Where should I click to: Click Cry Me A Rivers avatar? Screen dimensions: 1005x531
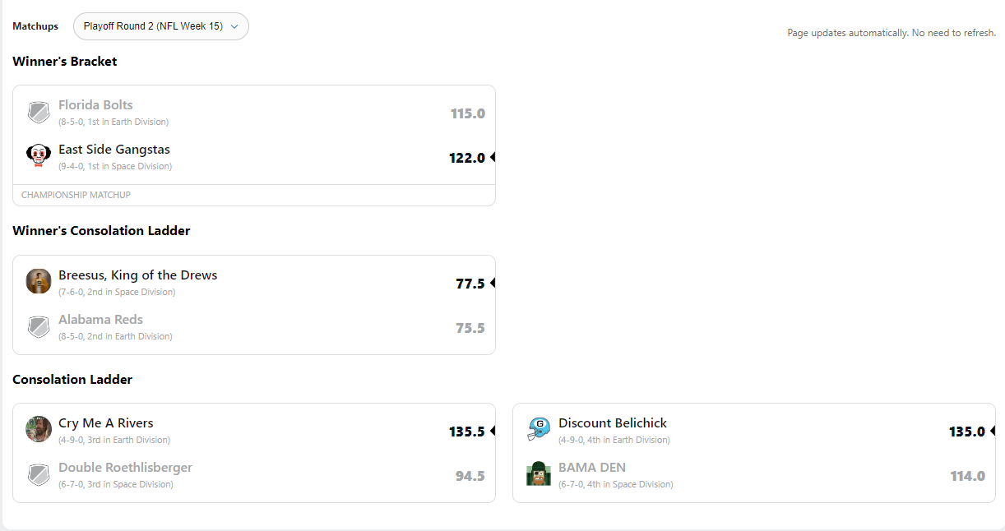pyautogui.click(x=39, y=429)
